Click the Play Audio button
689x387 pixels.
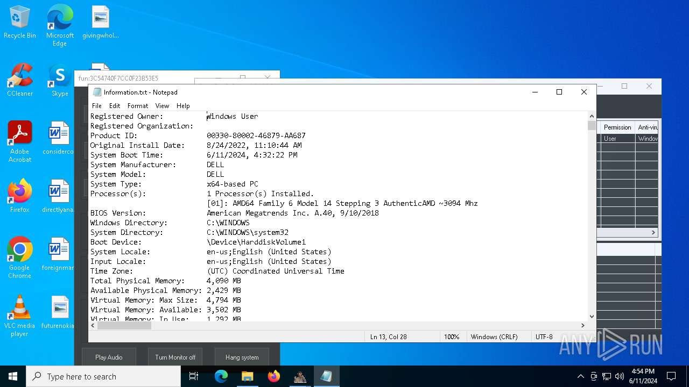(109, 357)
